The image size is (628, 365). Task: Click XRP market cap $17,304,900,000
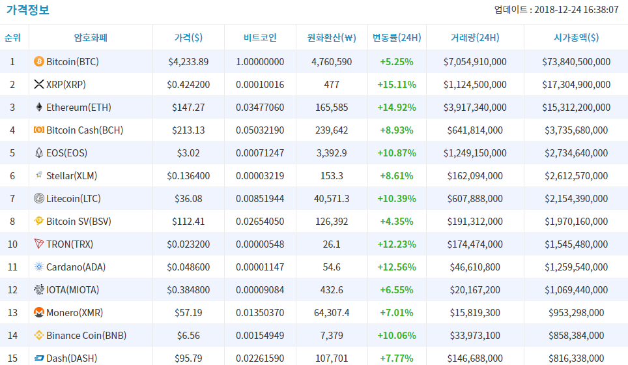click(577, 85)
